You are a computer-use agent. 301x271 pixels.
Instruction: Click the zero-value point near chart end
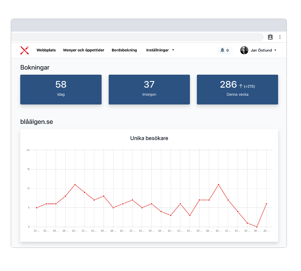[257, 227]
